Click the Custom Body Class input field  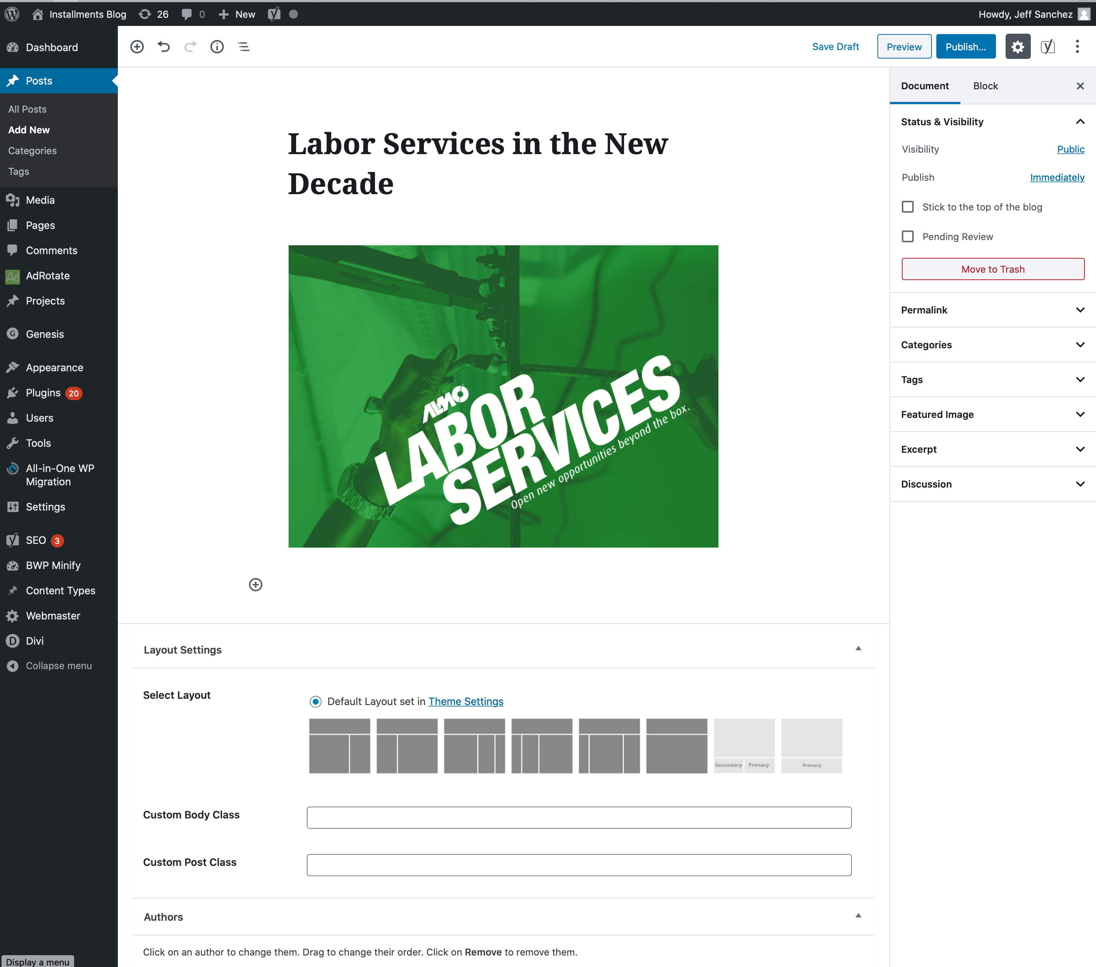coord(578,817)
